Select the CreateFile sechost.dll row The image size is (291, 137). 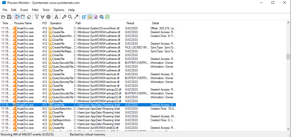pos(88,74)
